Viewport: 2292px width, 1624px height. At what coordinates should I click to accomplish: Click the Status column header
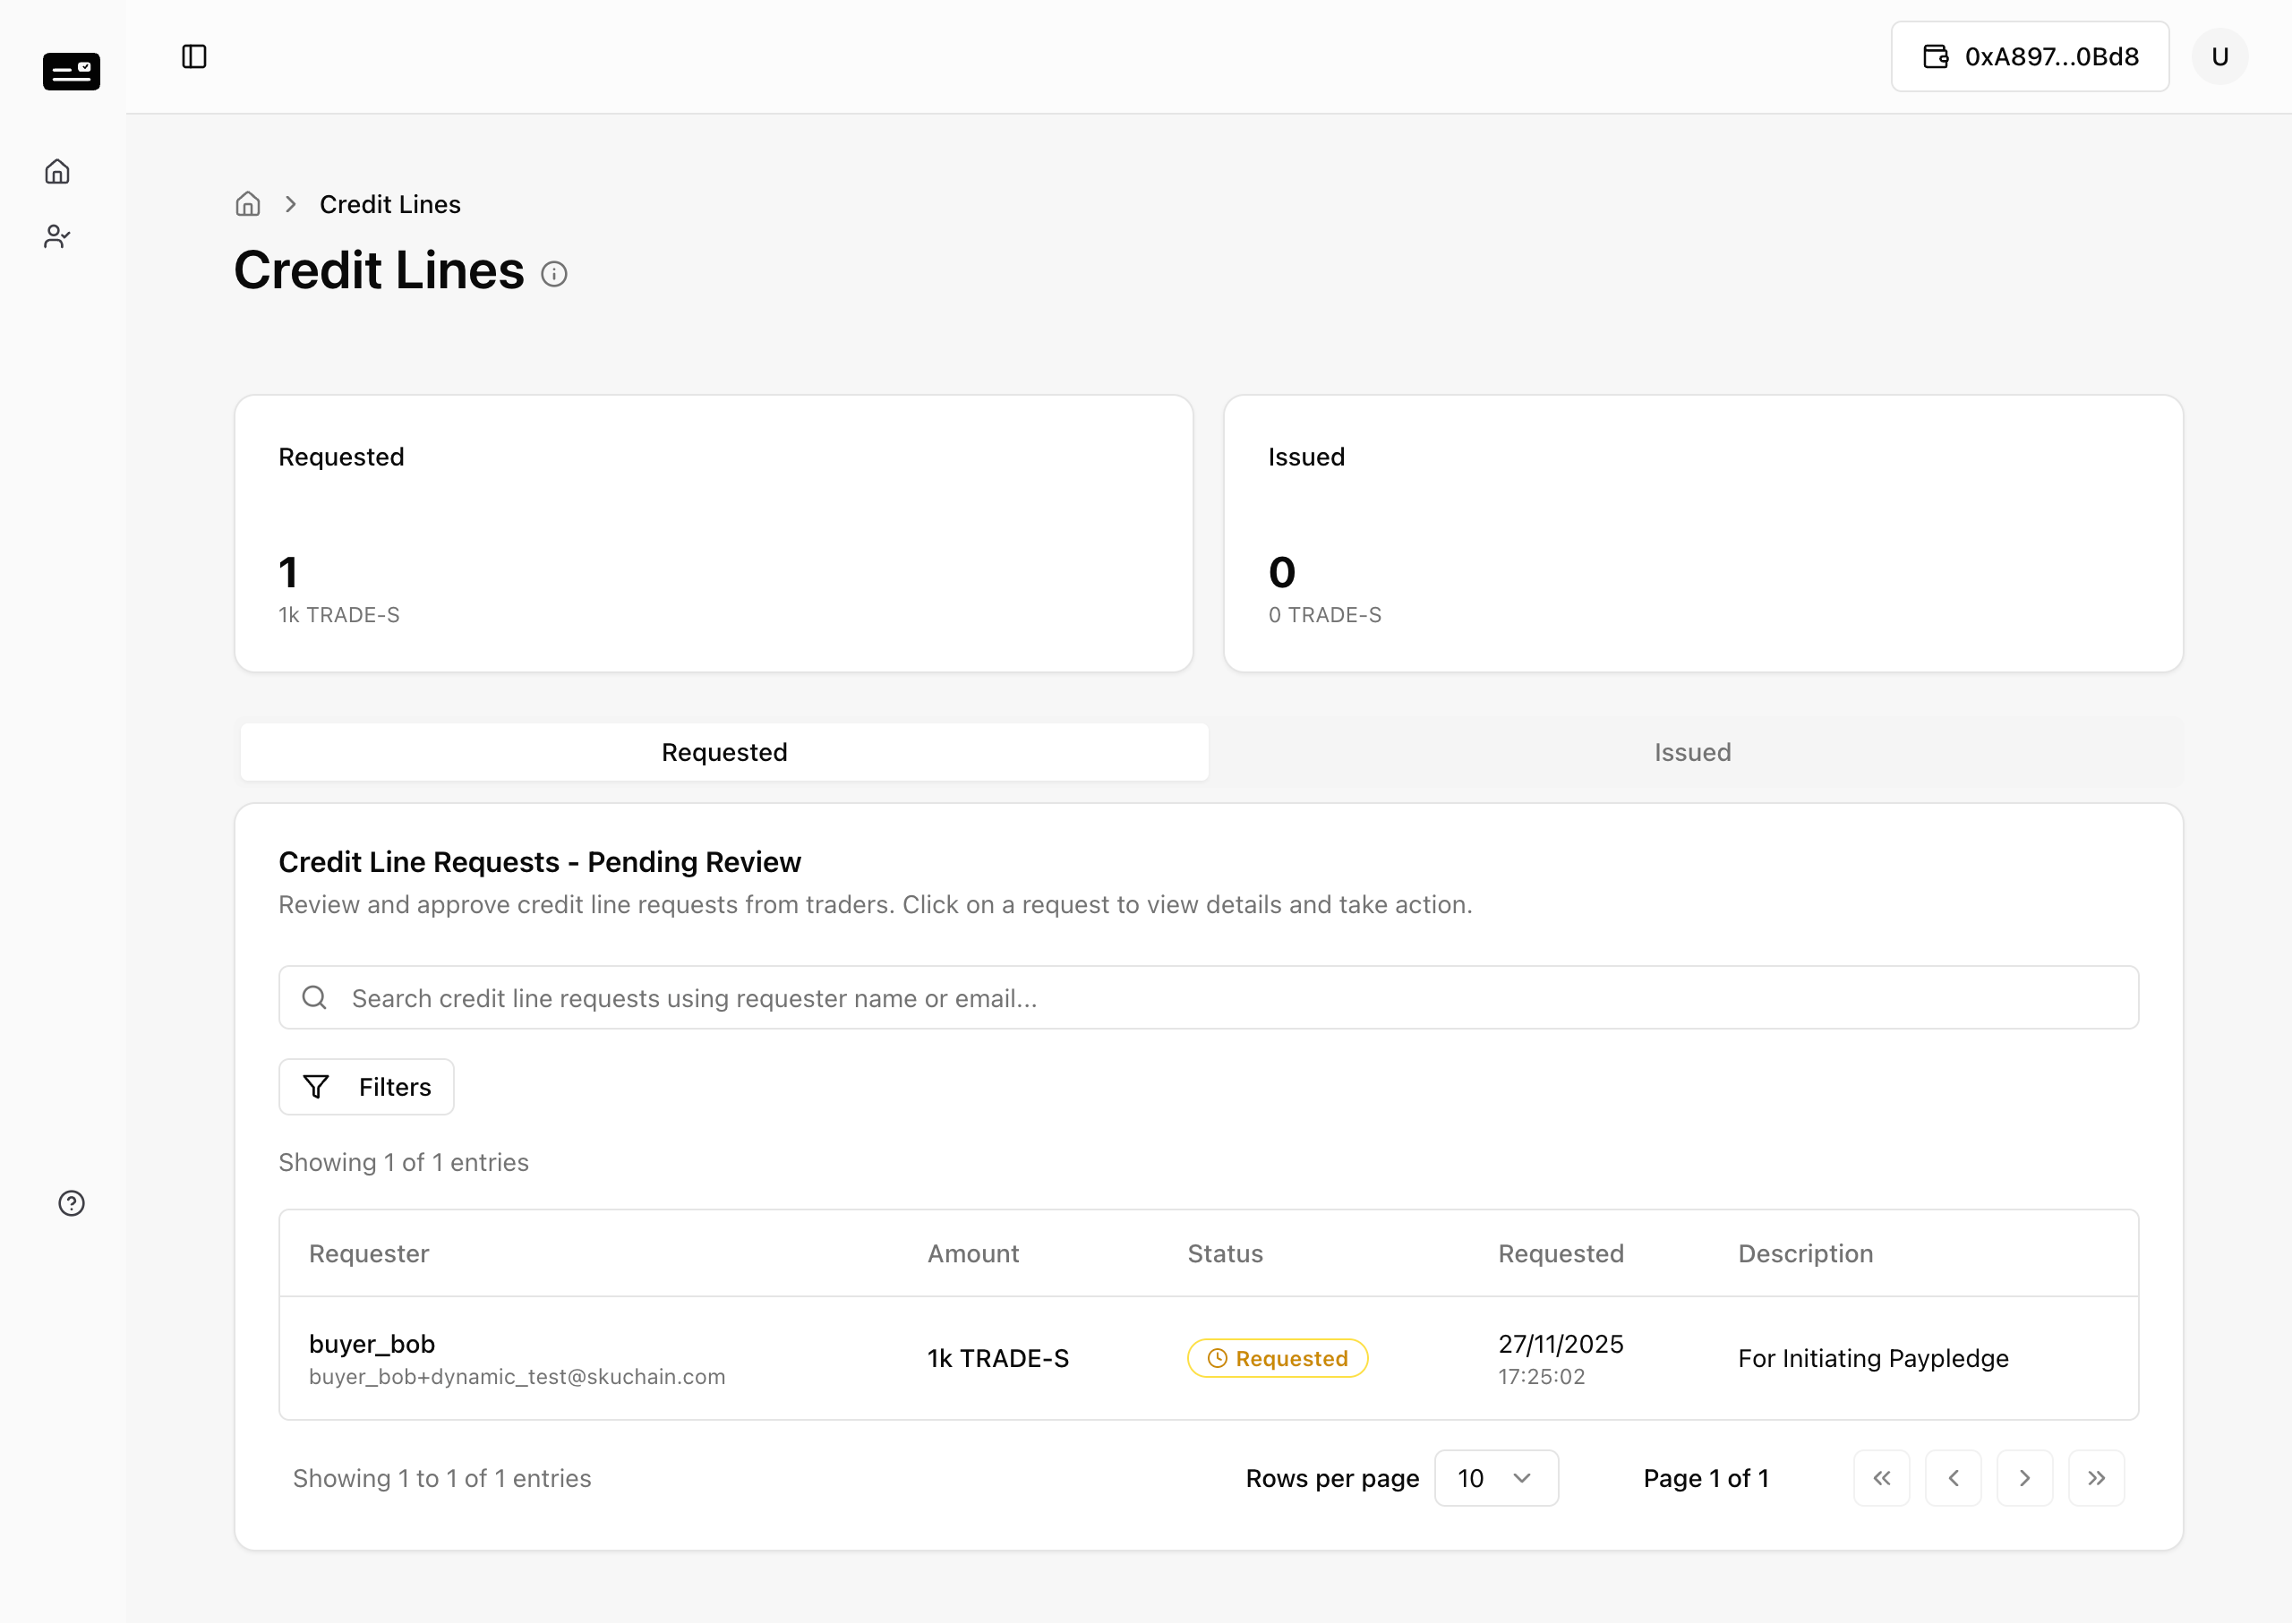click(1225, 1253)
